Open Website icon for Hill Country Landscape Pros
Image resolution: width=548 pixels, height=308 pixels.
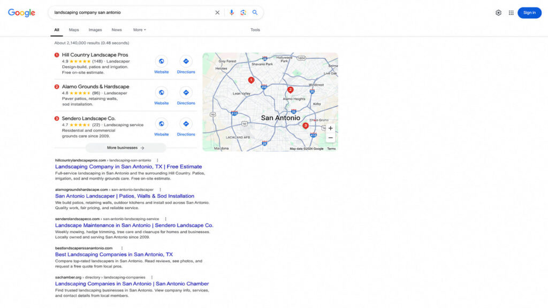coord(162,61)
